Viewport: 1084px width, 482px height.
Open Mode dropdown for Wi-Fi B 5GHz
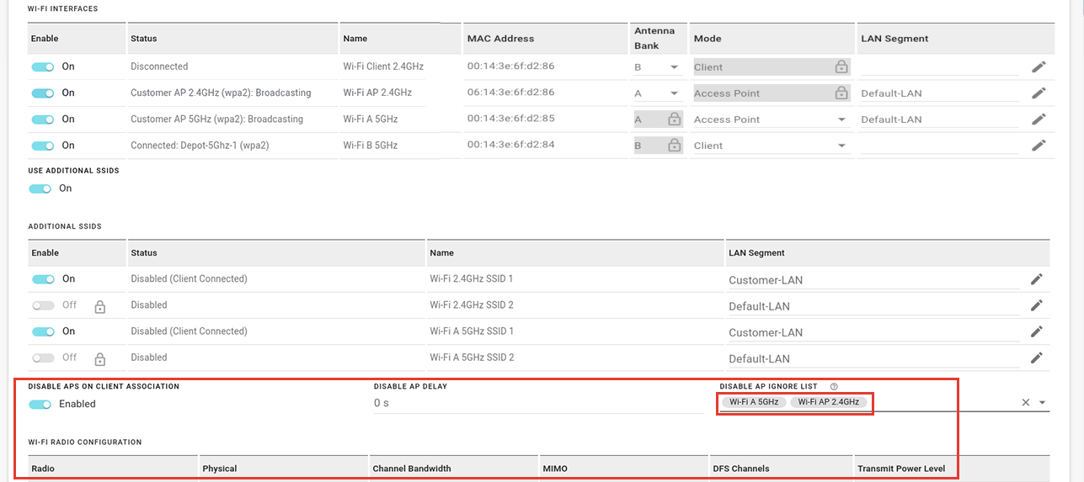pyautogui.click(x=771, y=146)
